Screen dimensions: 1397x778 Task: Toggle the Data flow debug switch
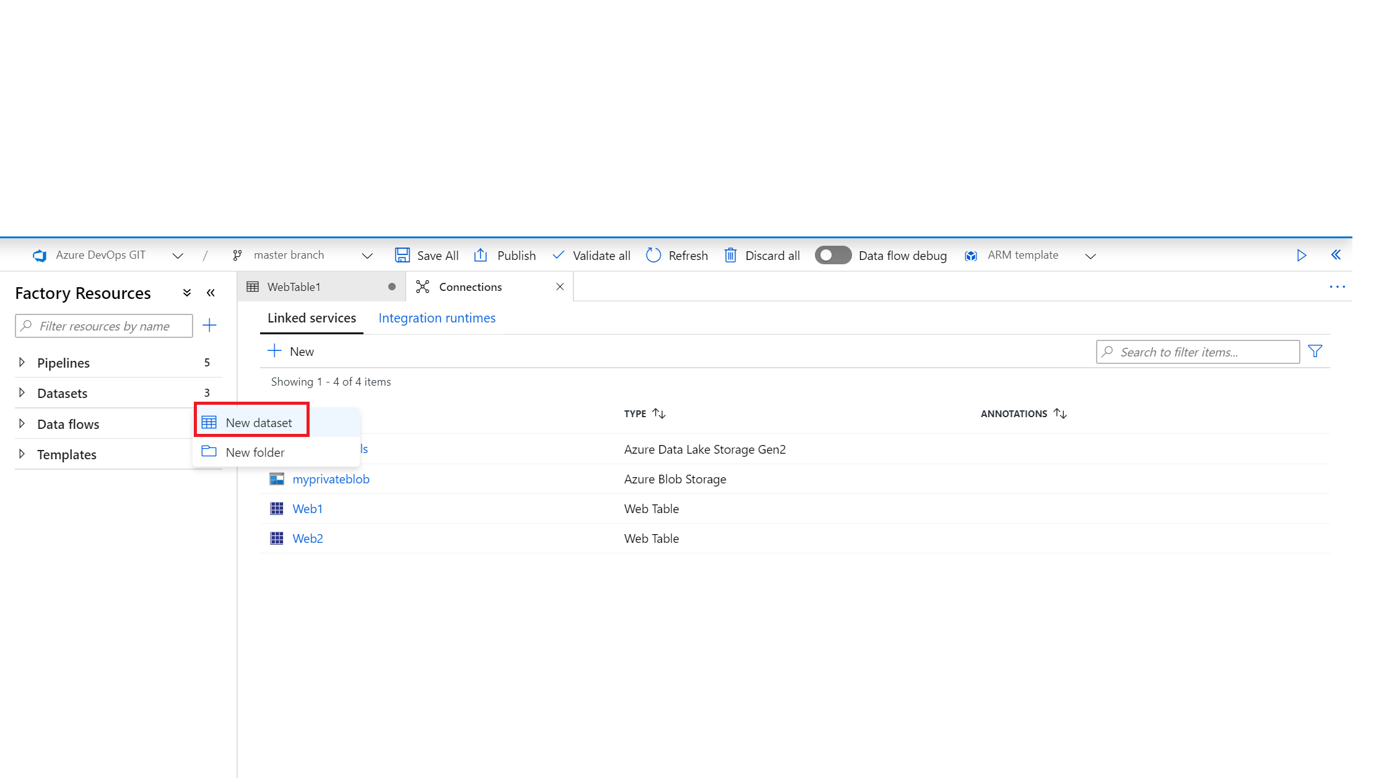[x=833, y=255]
